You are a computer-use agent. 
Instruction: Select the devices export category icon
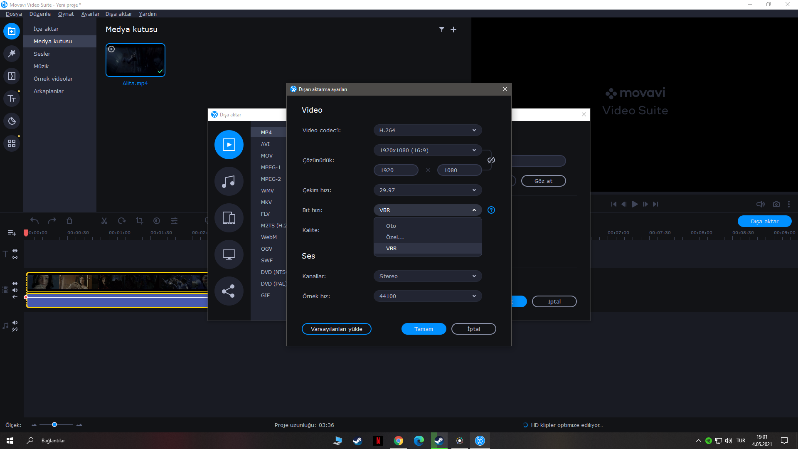229,218
